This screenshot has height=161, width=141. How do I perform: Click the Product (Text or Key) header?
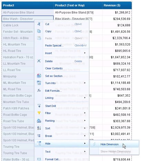(x=78, y=5)
